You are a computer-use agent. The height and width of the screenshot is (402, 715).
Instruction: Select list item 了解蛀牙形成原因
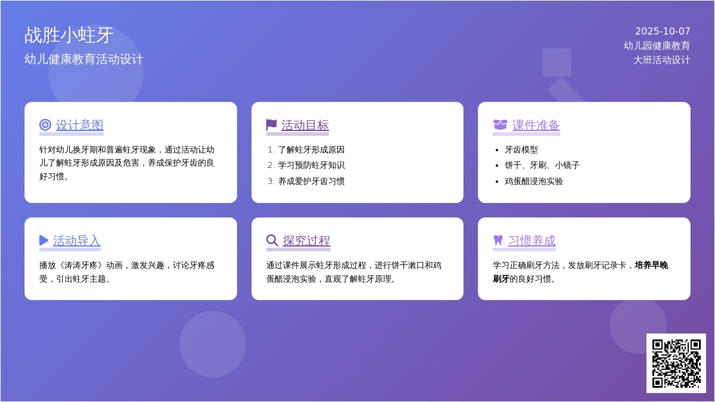[x=311, y=150]
